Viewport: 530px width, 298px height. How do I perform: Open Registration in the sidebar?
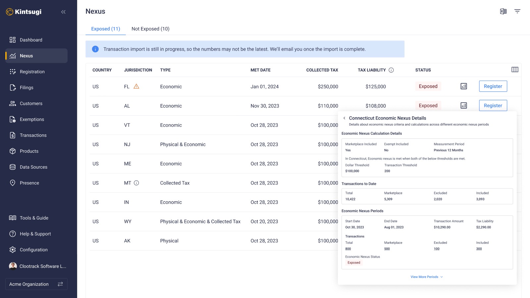click(32, 72)
